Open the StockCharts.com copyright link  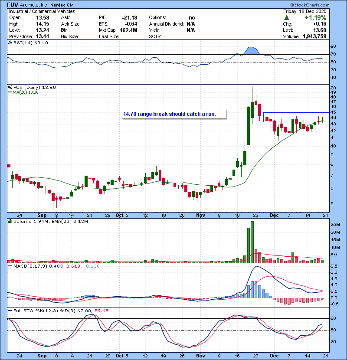[x=310, y=5]
